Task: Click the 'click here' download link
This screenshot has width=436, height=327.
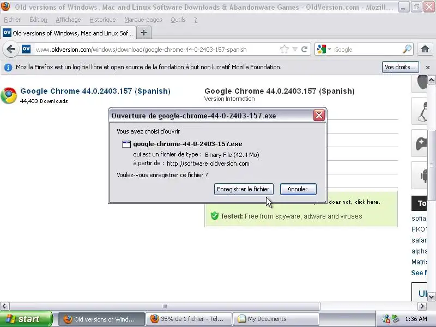Action: (367, 202)
